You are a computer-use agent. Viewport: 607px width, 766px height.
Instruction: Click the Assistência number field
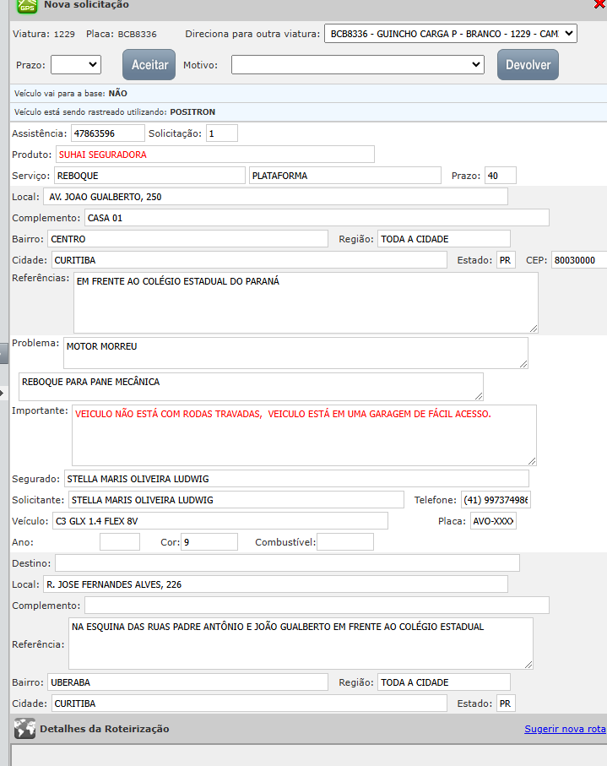pyautogui.click(x=107, y=133)
